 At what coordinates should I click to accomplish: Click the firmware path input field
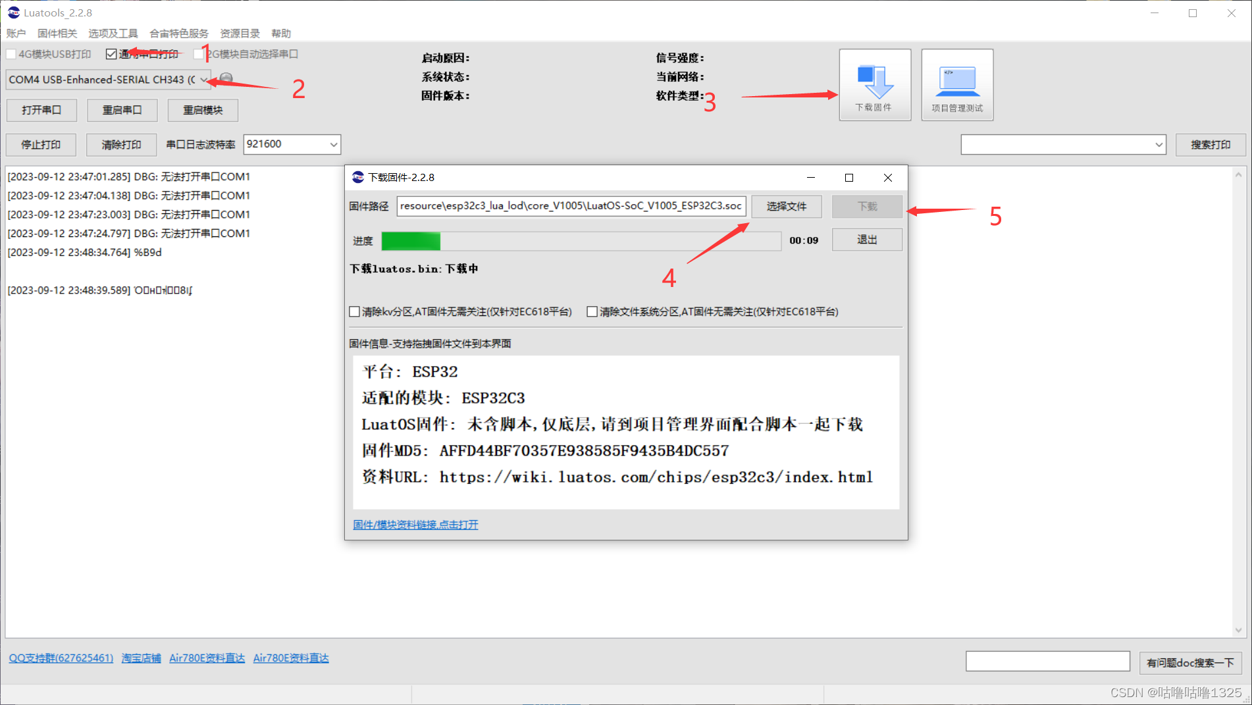pos(570,206)
